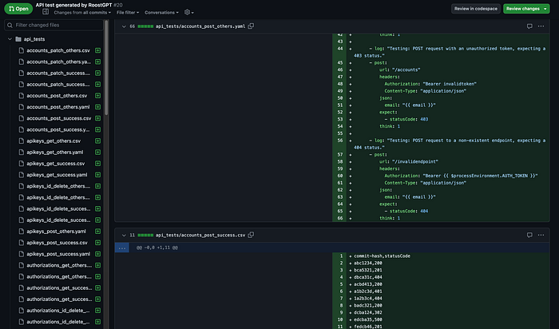Click the file tree scrollbar
559x329 pixels.
(106, 68)
